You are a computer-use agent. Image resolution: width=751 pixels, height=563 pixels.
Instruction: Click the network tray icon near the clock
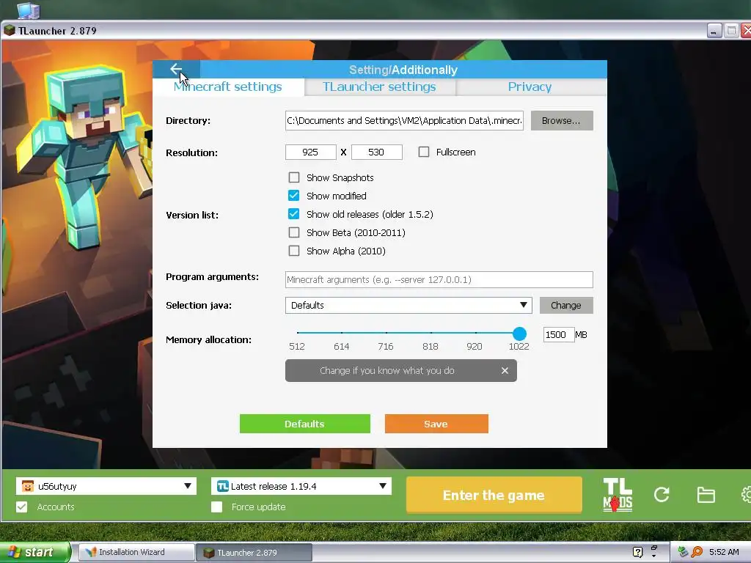(x=683, y=552)
